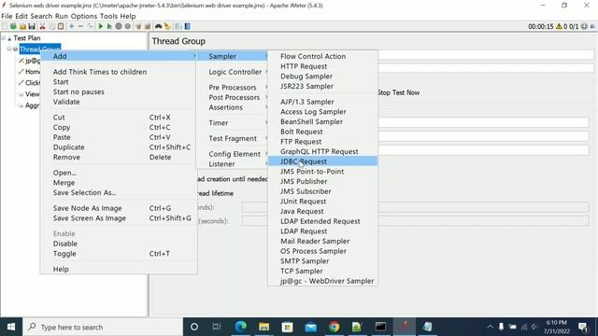This screenshot has width=598, height=336.
Task: Click Save Node As Image entry
Action: click(119, 208)
